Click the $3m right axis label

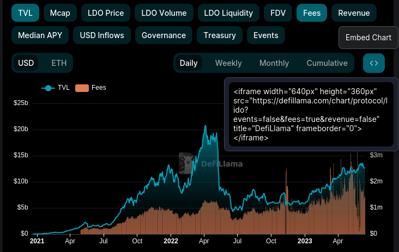376,155
